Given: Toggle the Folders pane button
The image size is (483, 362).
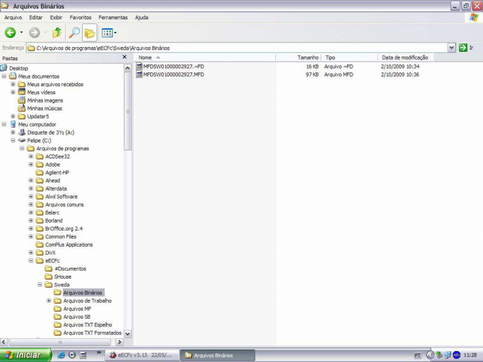Looking at the screenshot, I should (89, 33).
